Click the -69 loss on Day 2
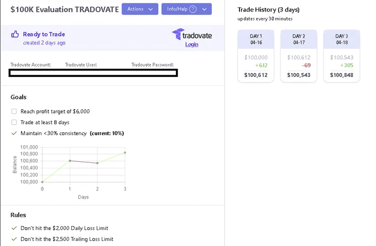The image size is (376, 246). point(306,65)
